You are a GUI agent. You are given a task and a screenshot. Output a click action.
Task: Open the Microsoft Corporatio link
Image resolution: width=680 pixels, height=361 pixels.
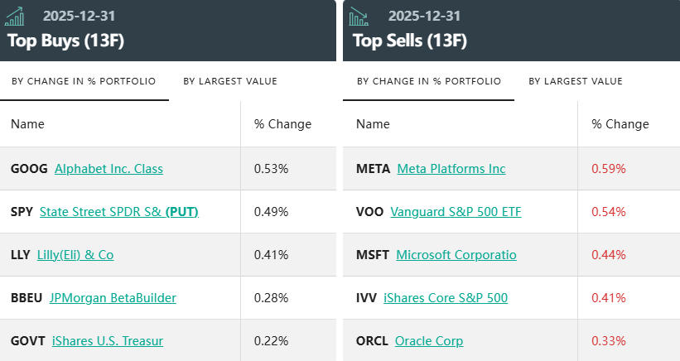pyautogui.click(x=456, y=255)
